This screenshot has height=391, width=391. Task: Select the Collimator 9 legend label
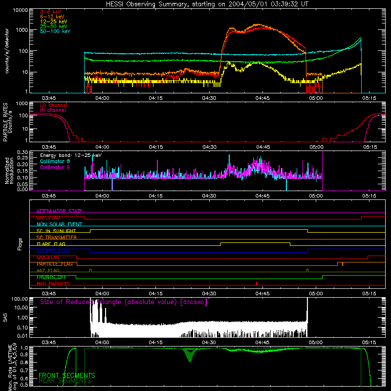coord(55,167)
